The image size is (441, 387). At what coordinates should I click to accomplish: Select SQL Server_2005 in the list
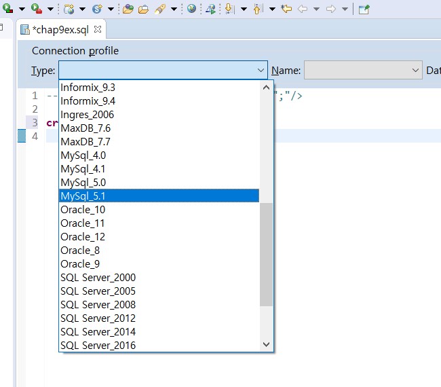[x=159, y=291]
